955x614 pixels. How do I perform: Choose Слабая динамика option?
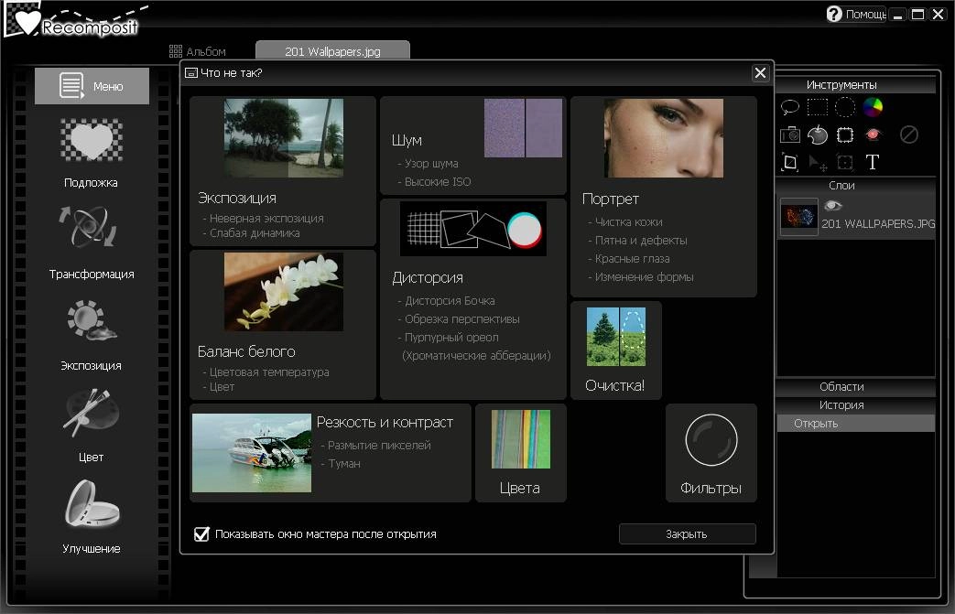(x=255, y=233)
